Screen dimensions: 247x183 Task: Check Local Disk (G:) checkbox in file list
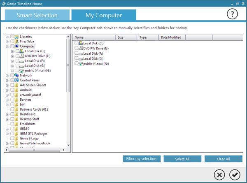tap(77, 58)
